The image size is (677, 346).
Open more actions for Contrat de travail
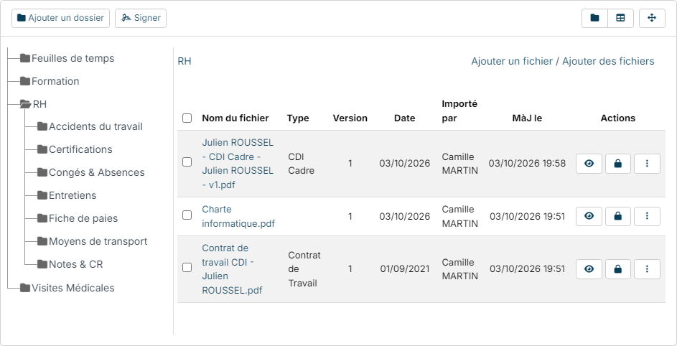click(647, 269)
